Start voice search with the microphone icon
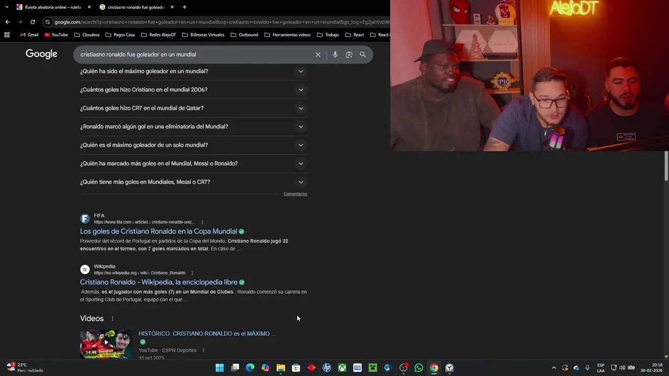 335,54
